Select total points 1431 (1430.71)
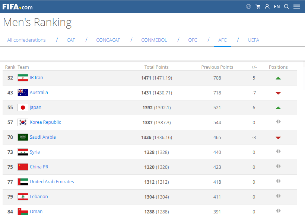Screen dimensions: 305x219 click(x=156, y=93)
